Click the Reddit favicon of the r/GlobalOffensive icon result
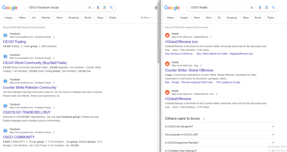The height and width of the screenshot is (152, 287). click(x=167, y=35)
